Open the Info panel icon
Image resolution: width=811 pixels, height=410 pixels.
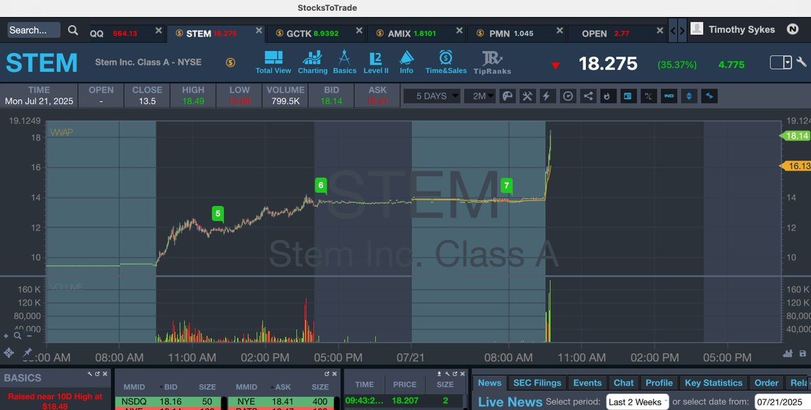[x=407, y=63]
